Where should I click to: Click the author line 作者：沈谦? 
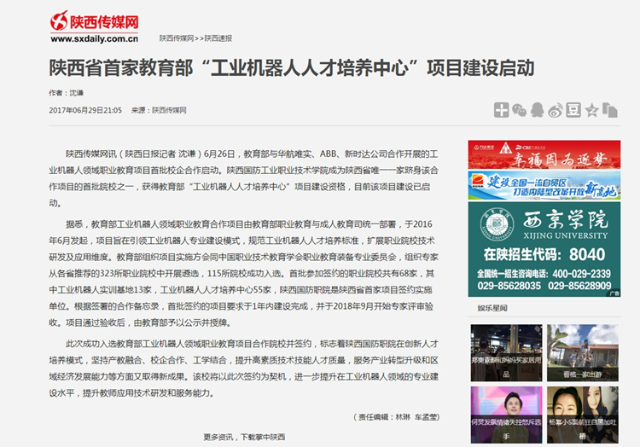pyautogui.click(x=66, y=93)
